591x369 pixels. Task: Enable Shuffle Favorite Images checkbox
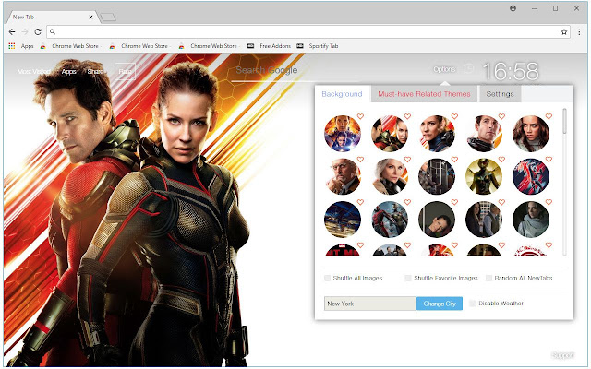point(408,278)
